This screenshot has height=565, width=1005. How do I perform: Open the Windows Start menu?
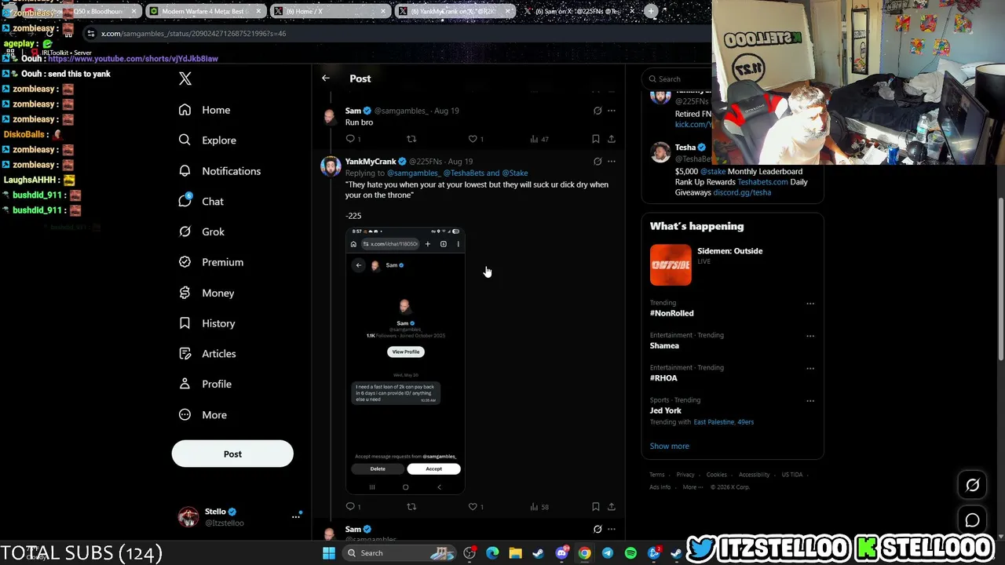329,553
